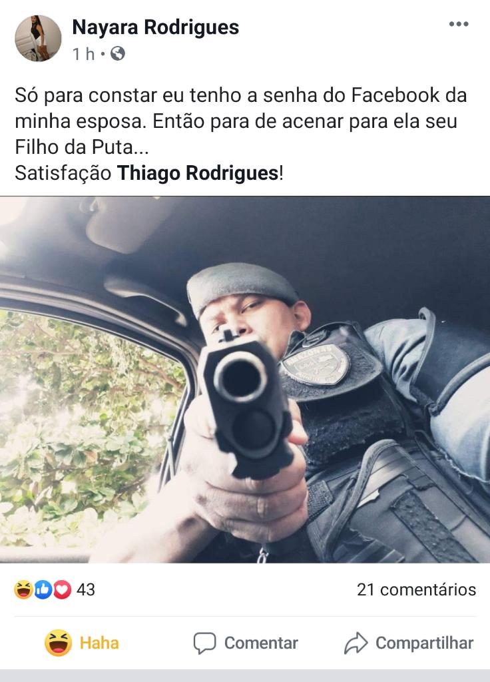The height and width of the screenshot is (682, 490).
Task: Open tagged profile Thiago Rodrigues
Action: [x=198, y=173]
